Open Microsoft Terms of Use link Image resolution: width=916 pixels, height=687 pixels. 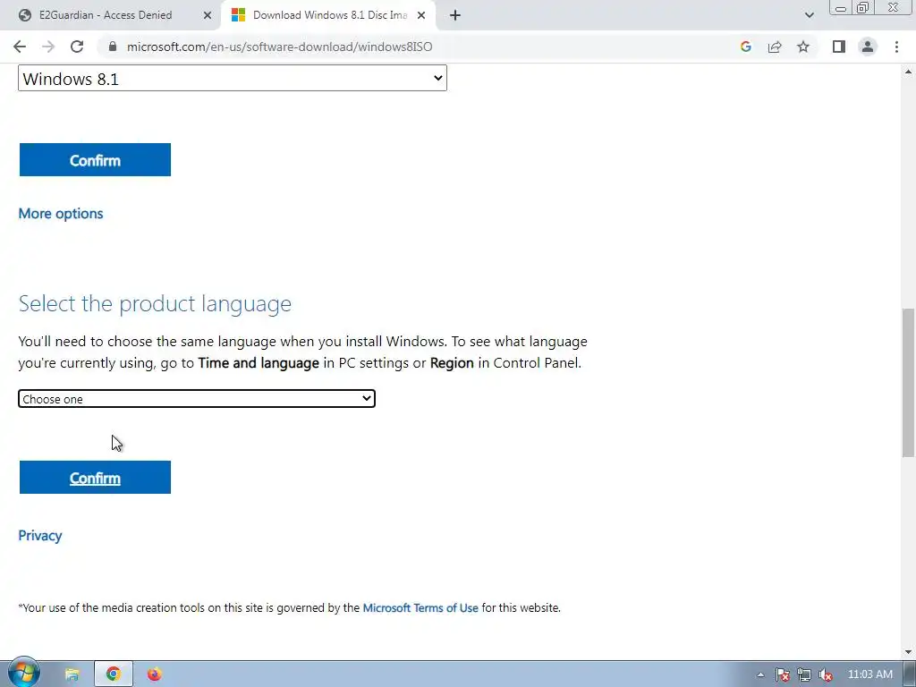click(x=420, y=607)
